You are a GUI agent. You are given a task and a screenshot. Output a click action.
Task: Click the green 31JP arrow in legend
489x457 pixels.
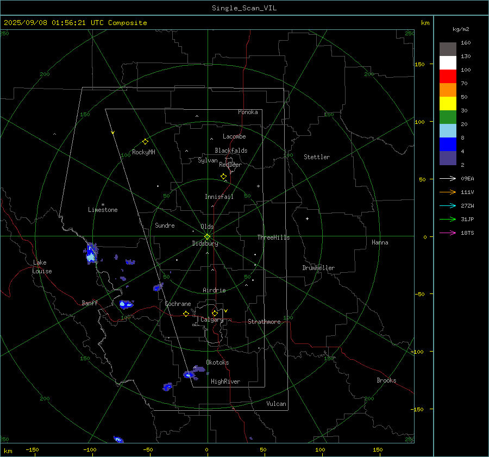click(448, 220)
